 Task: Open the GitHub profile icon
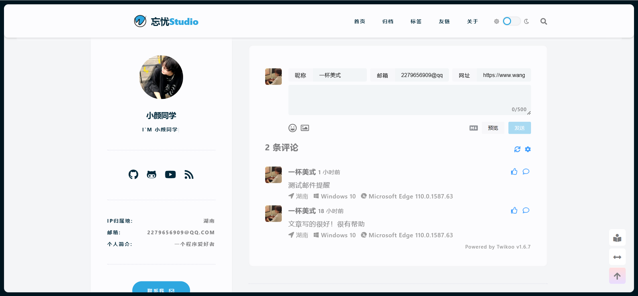click(133, 174)
